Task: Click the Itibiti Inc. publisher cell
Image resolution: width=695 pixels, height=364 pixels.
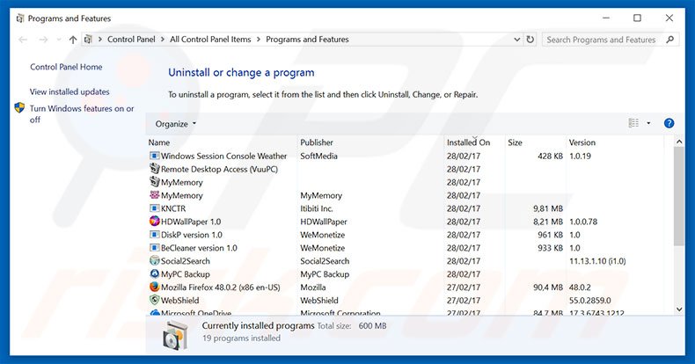Action: click(317, 208)
